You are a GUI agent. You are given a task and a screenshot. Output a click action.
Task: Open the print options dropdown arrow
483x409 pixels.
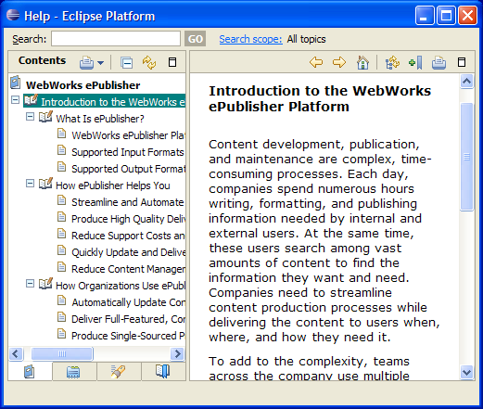[x=100, y=63]
